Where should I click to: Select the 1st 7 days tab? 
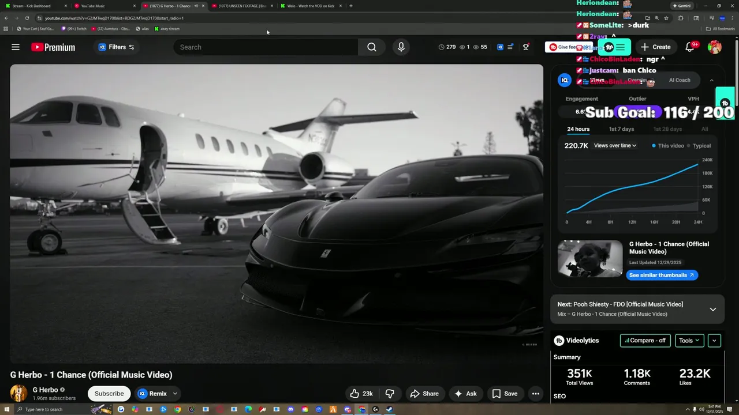(x=621, y=129)
